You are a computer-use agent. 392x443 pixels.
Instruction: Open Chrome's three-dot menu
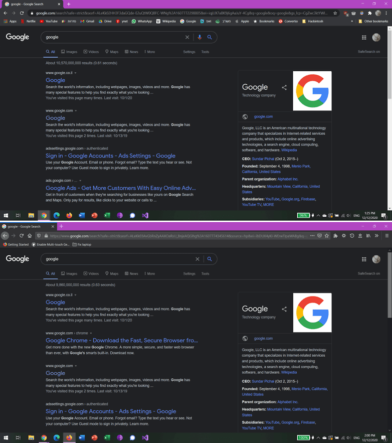coord(386,13)
